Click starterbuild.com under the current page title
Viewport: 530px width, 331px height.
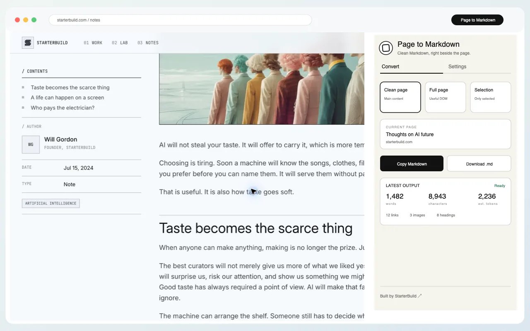click(399, 142)
